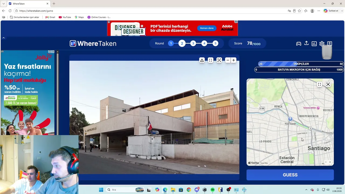345x194 pixels.
Task: Click the Score 78/1000 display
Action: (x=247, y=43)
